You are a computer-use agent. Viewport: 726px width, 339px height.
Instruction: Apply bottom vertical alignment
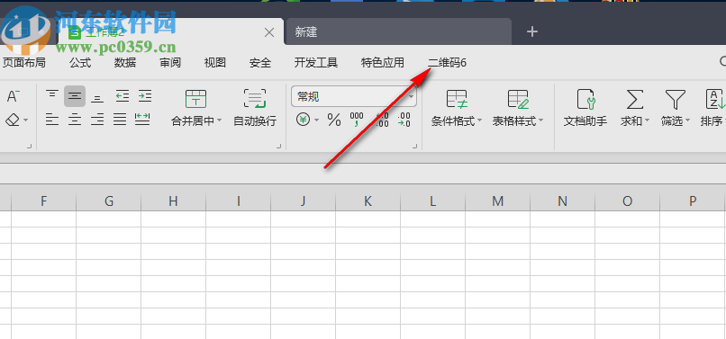pyautogui.click(x=97, y=97)
